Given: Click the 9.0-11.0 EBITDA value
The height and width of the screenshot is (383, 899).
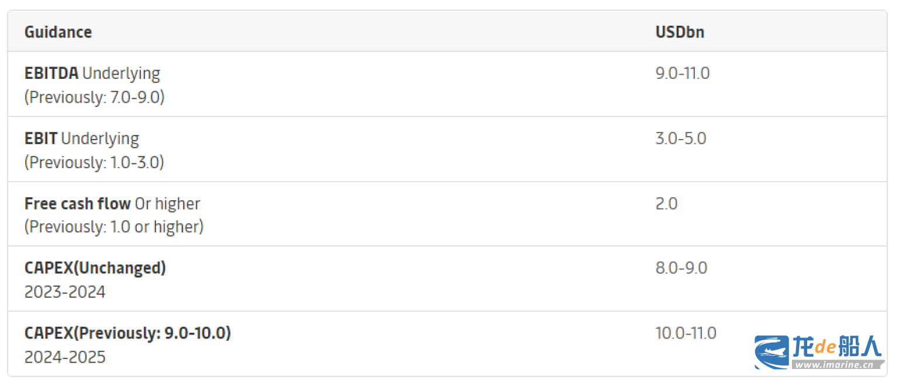Looking at the screenshot, I should [683, 73].
